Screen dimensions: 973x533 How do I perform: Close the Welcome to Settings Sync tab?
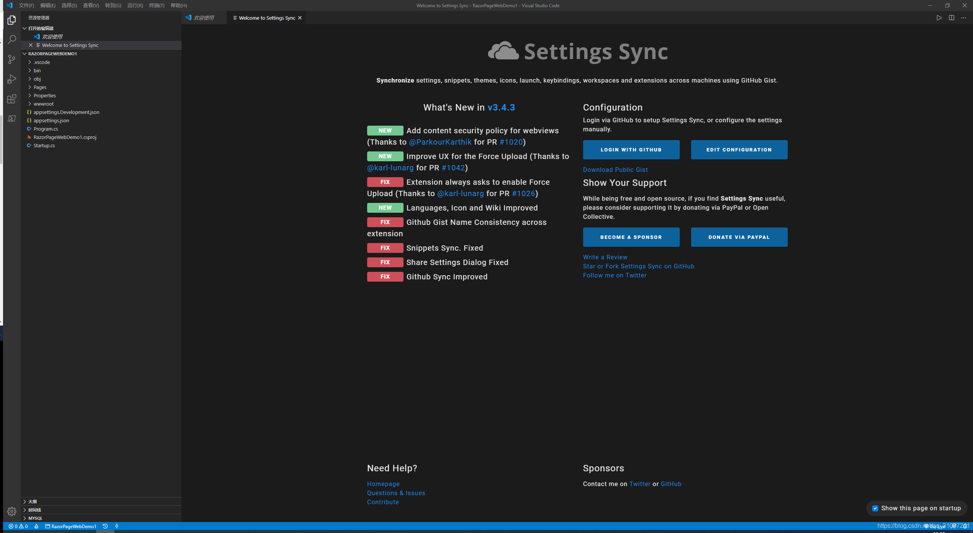300,18
